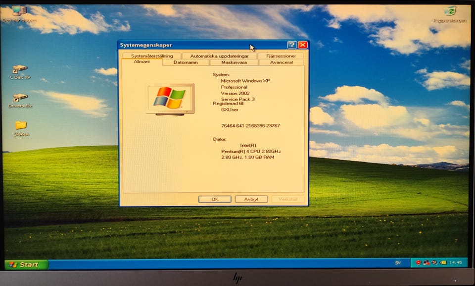Screen dimensions: 475x286
Task: Click the round tray icon beside the network icon
Action: 434,262
